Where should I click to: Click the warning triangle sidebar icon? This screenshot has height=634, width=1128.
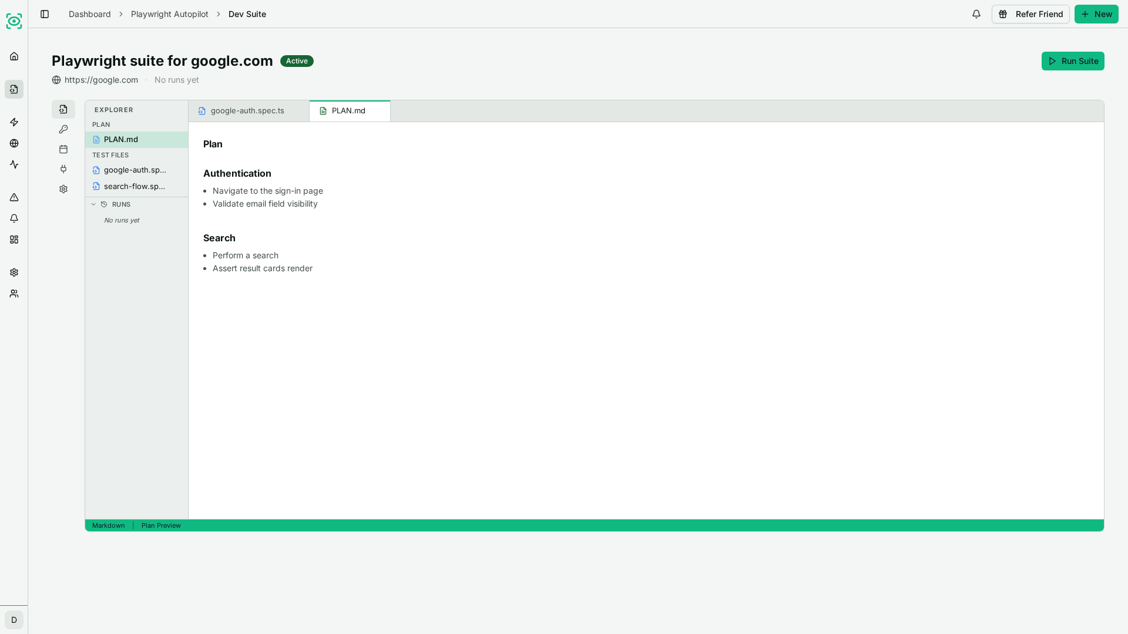[x=14, y=197]
